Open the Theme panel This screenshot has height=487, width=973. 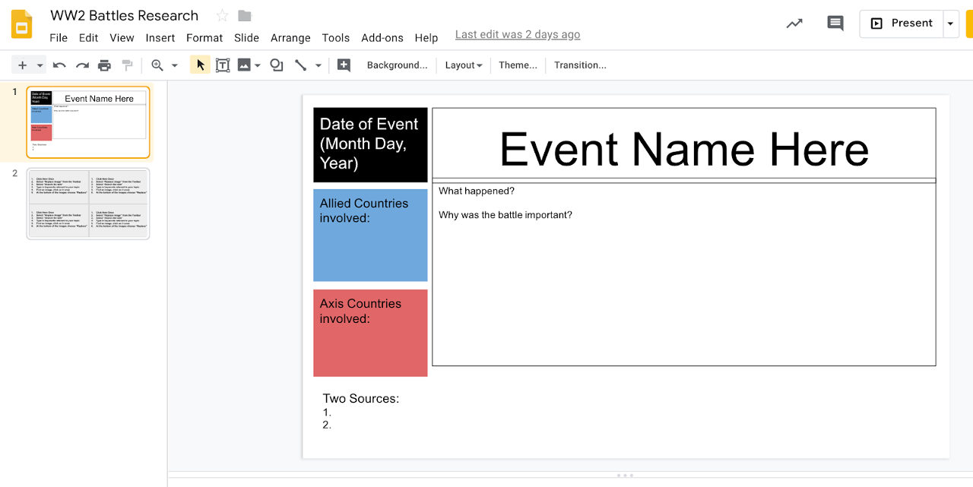[x=518, y=65]
